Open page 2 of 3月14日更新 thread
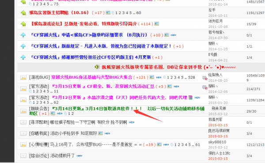The width and height of the screenshot is (265, 163). click(x=72, y=114)
